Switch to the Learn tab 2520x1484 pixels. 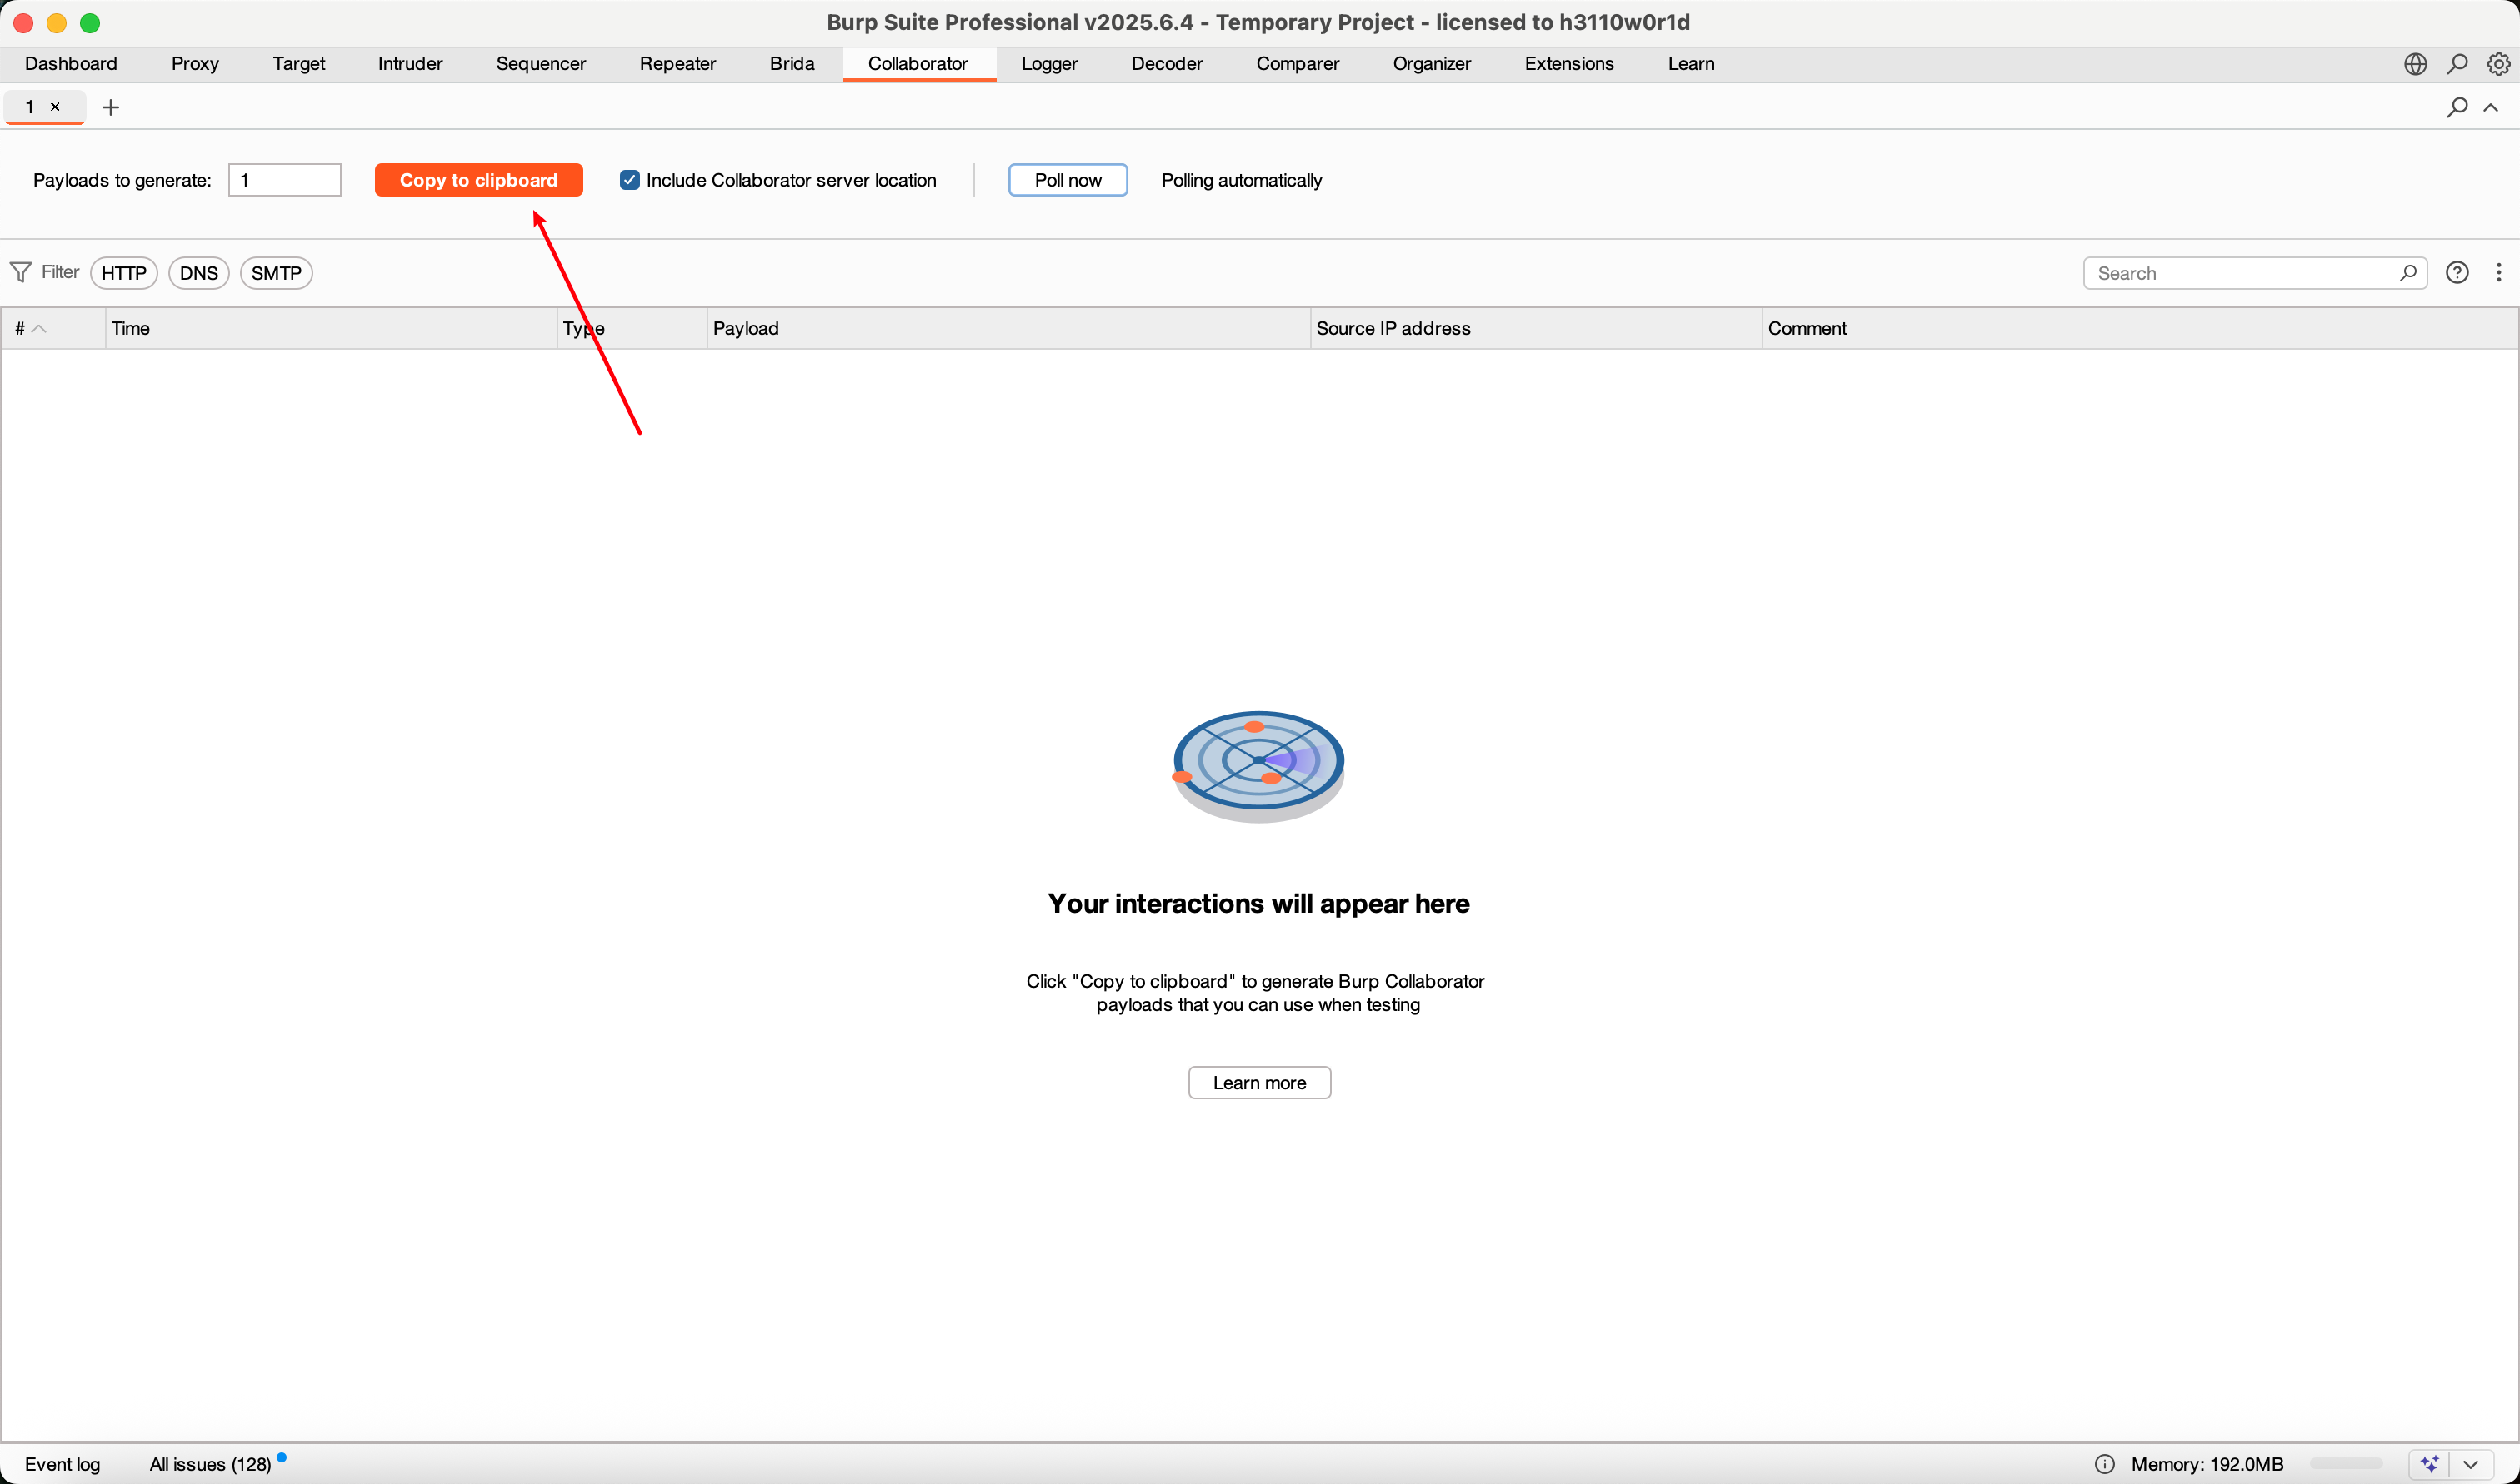[x=1691, y=64]
